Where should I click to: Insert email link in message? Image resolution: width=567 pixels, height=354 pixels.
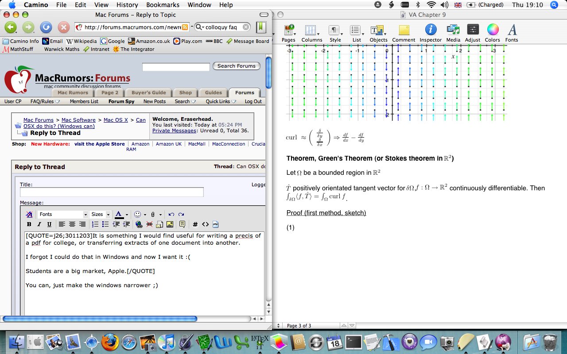[x=159, y=224]
